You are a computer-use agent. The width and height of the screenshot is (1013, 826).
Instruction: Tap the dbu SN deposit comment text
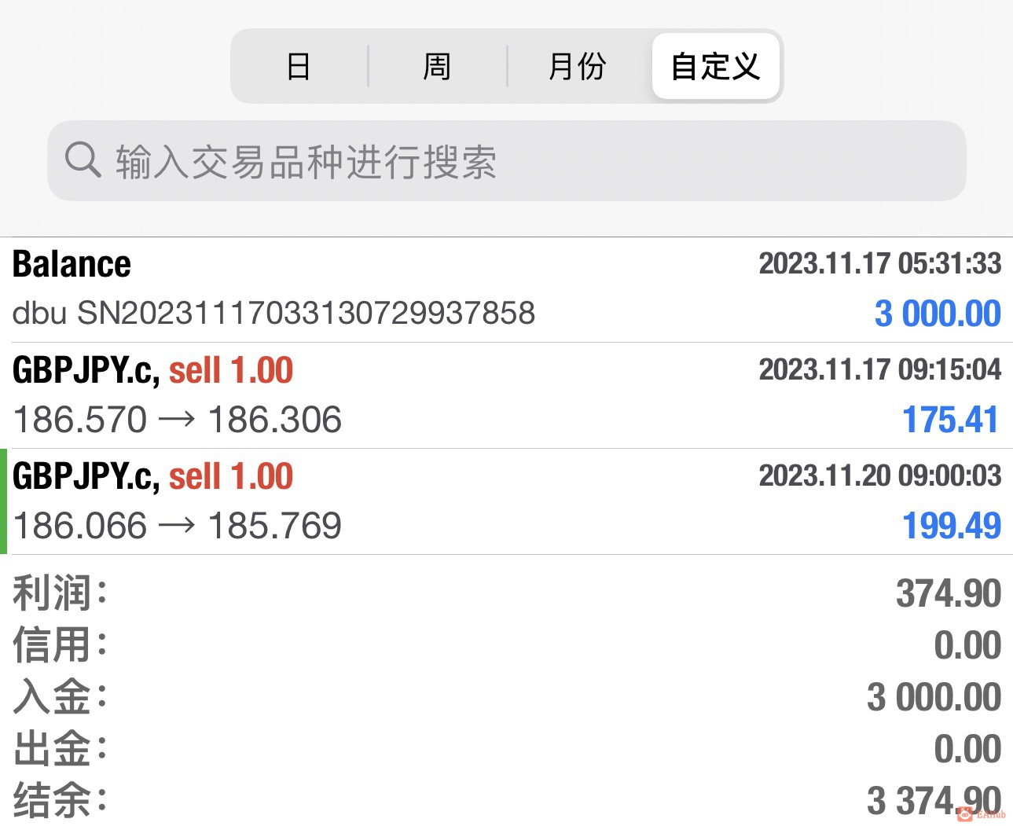(273, 314)
